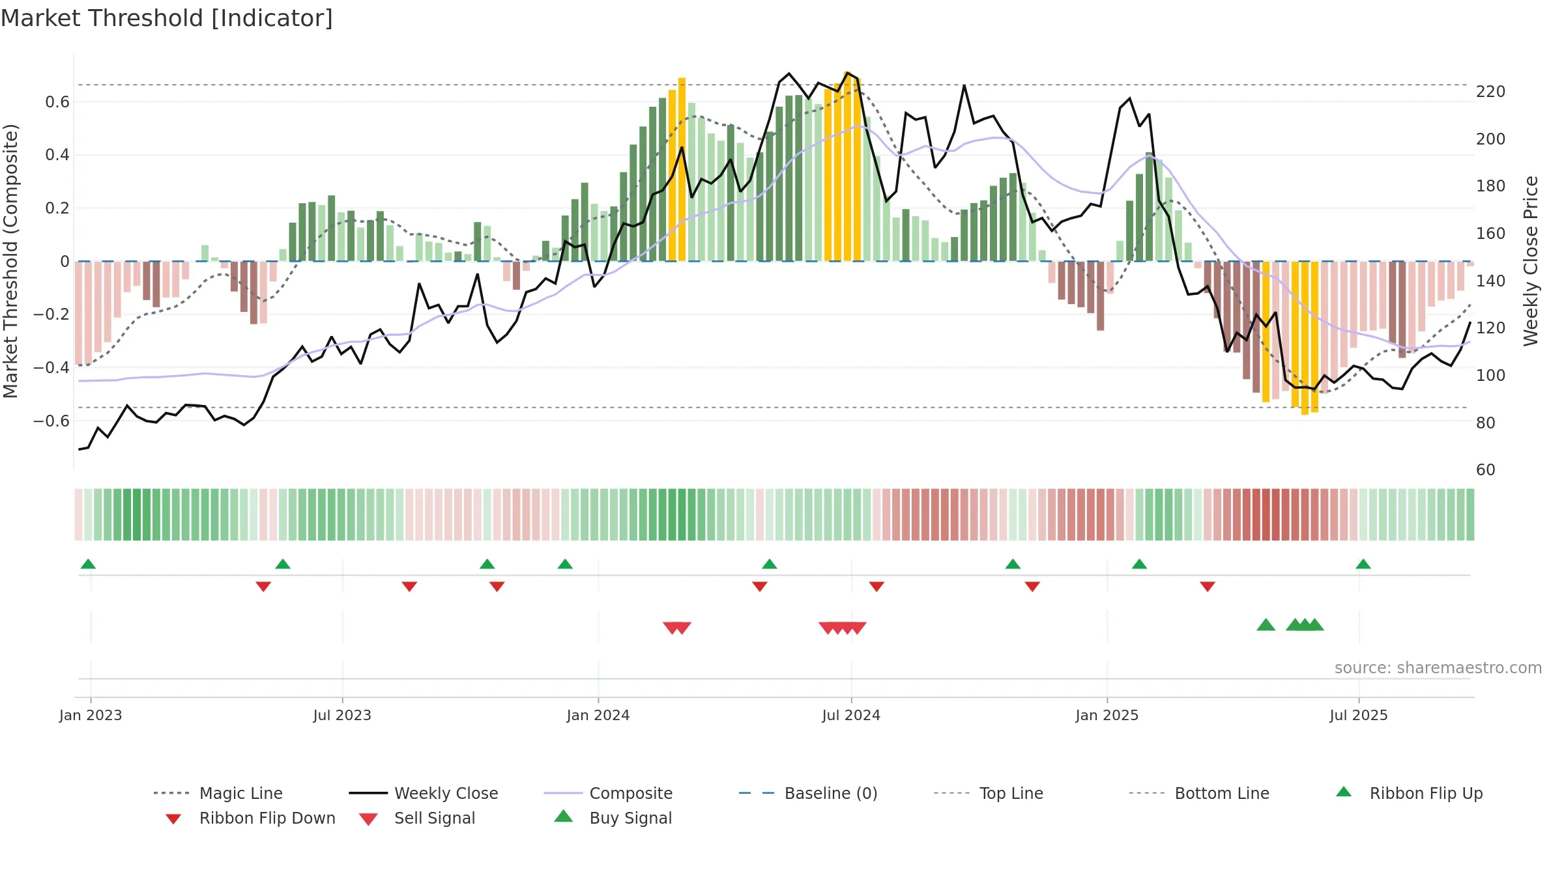Click the Ribbon Flip Down triangle in Nov 2024
This screenshot has height=879, width=1564.
pos(1032,587)
